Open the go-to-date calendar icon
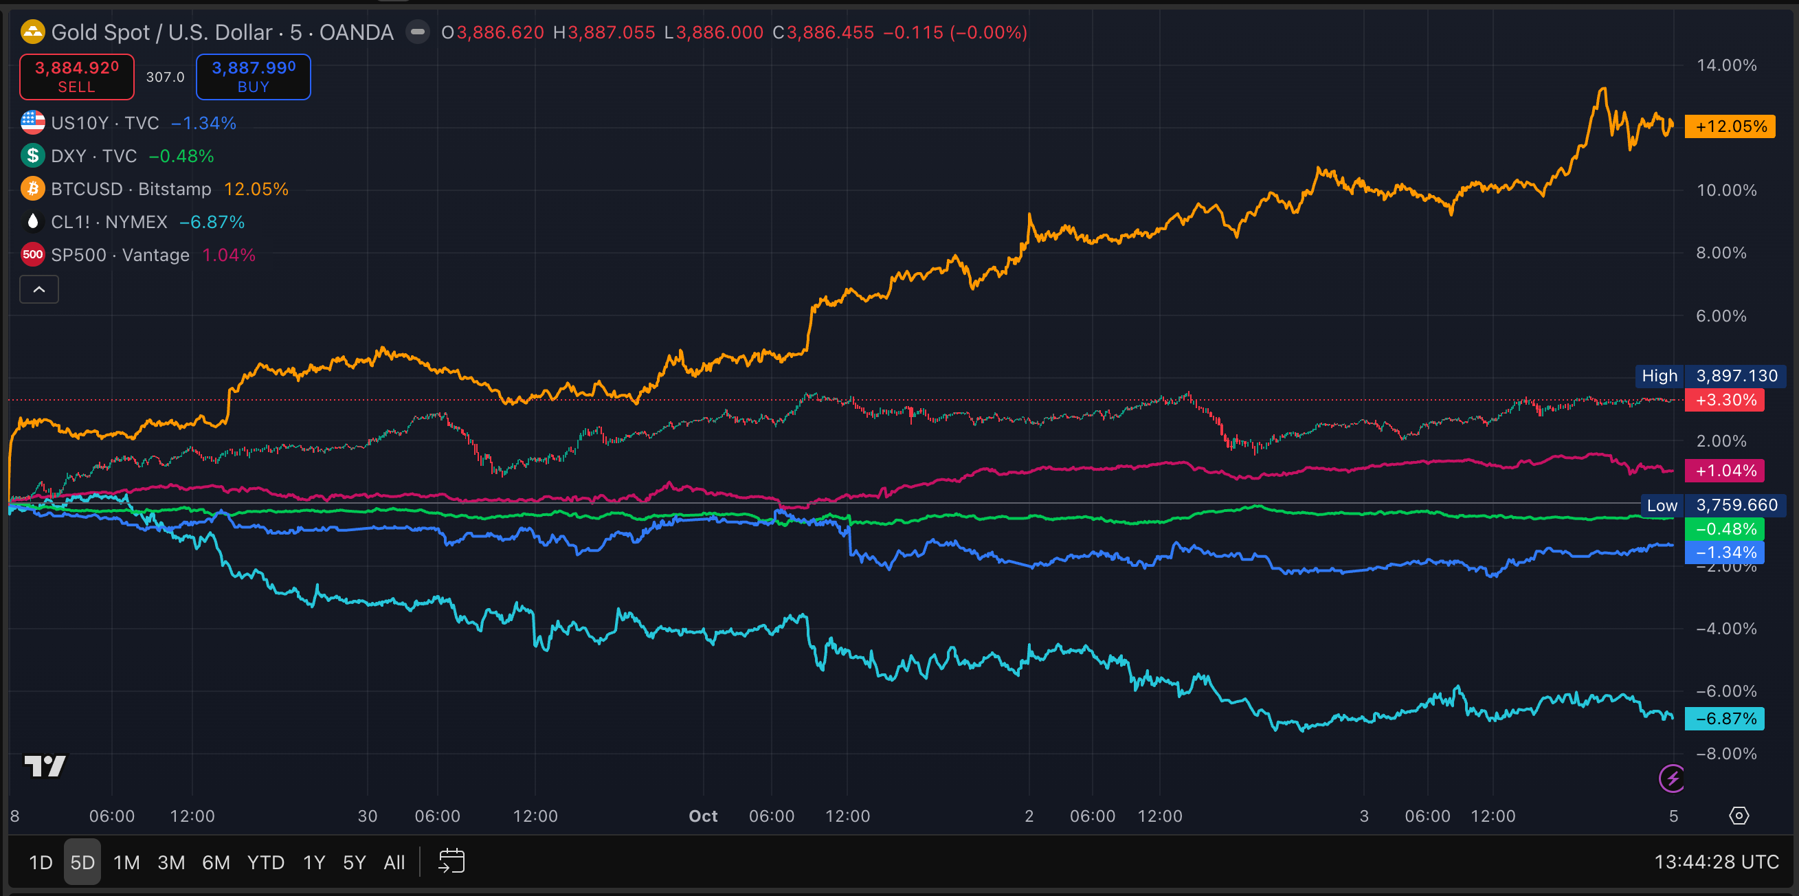 point(451,862)
